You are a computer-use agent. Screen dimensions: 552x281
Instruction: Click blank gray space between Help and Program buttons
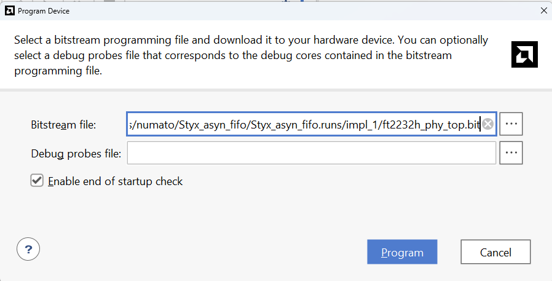click(x=197, y=251)
